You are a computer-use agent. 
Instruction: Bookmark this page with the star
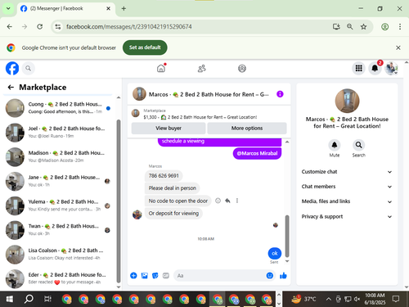point(363,27)
